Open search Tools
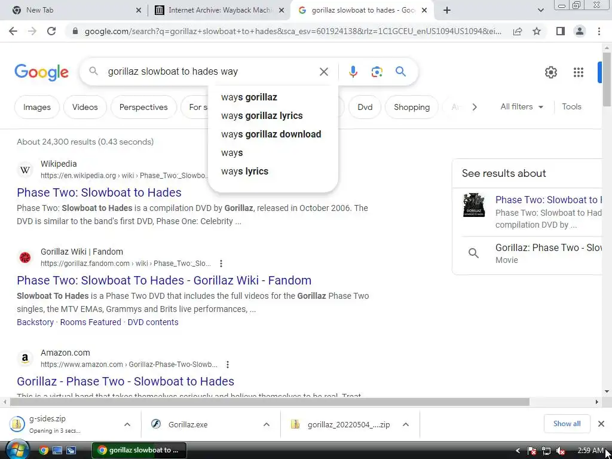Viewport: 612px width, 459px height. (571, 106)
